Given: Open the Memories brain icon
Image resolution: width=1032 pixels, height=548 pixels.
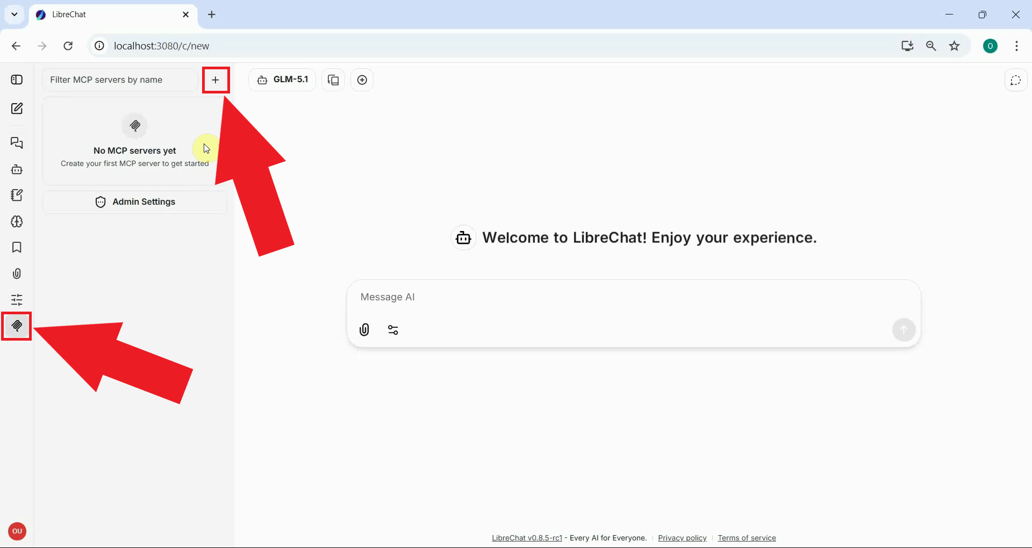Looking at the screenshot, I should [17, 221].
